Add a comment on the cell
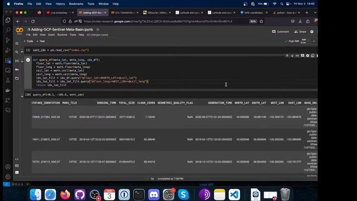This screenshot has width=357, height=201. click(x=302, y=56)
